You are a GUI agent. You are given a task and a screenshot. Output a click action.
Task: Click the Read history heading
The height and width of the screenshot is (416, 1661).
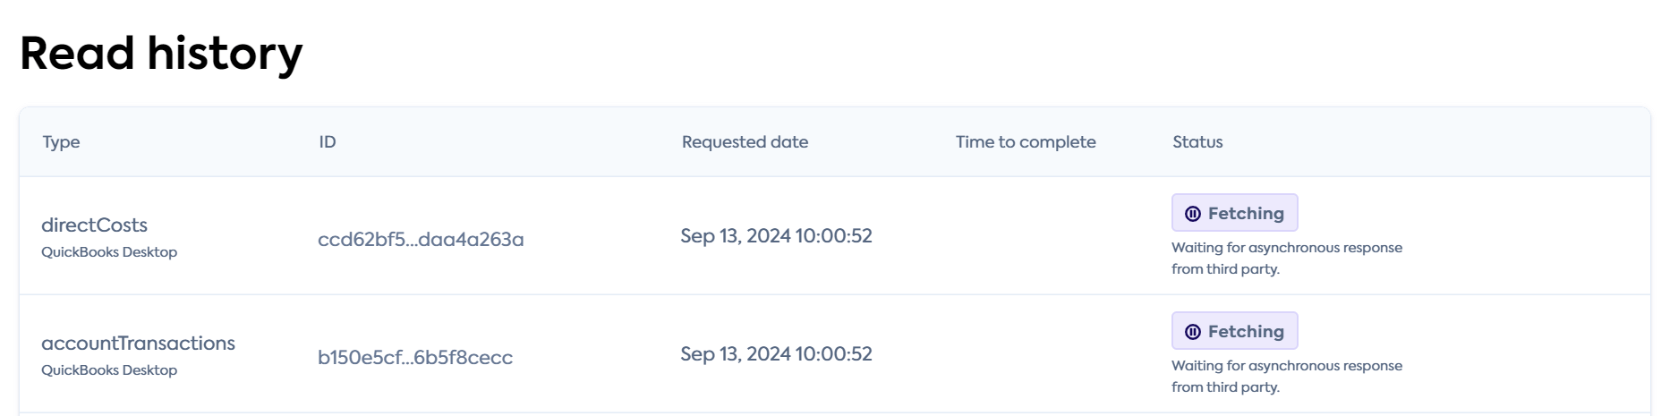coord(161,54)
